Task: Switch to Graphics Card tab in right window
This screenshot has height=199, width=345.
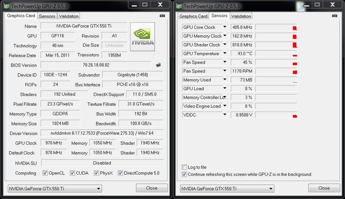Action: [x=193, y=16]
